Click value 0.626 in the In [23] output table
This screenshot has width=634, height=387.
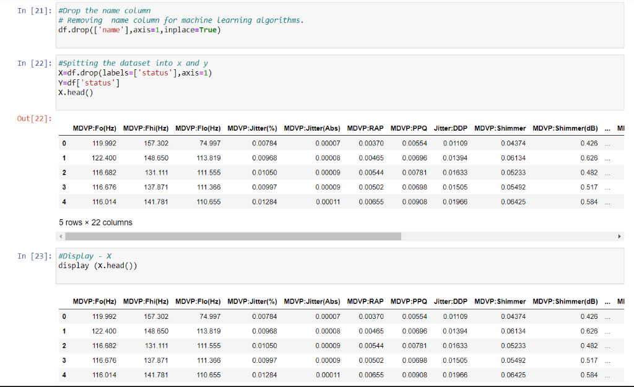click(x=589, y=331)
